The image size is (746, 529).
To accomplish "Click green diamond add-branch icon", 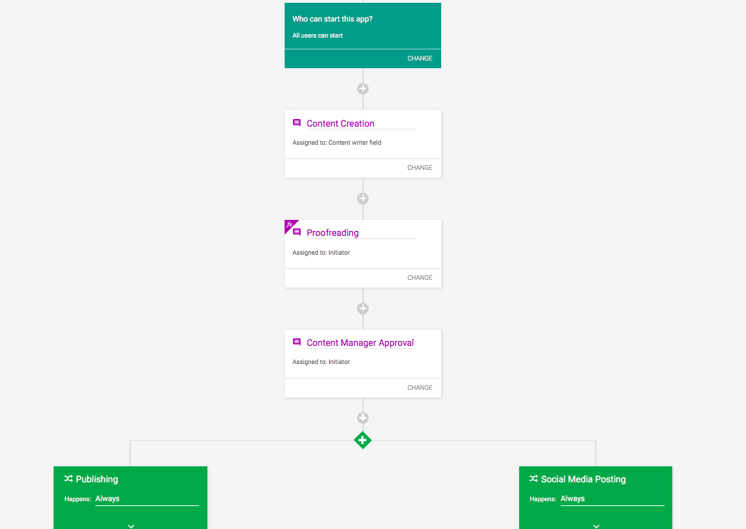I will pyautogui.click(x=363, y=440).
